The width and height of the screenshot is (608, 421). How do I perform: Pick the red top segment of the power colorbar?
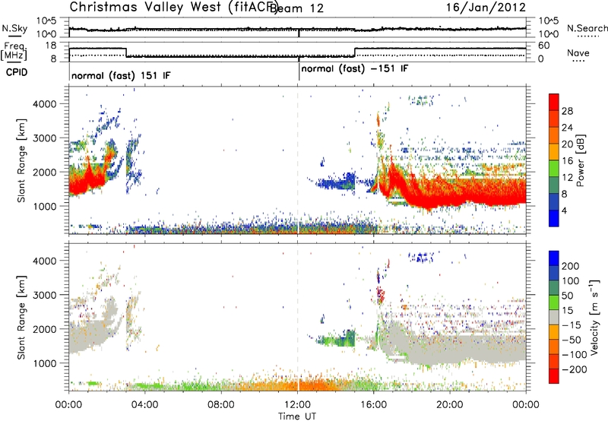[x=554, y=102]
